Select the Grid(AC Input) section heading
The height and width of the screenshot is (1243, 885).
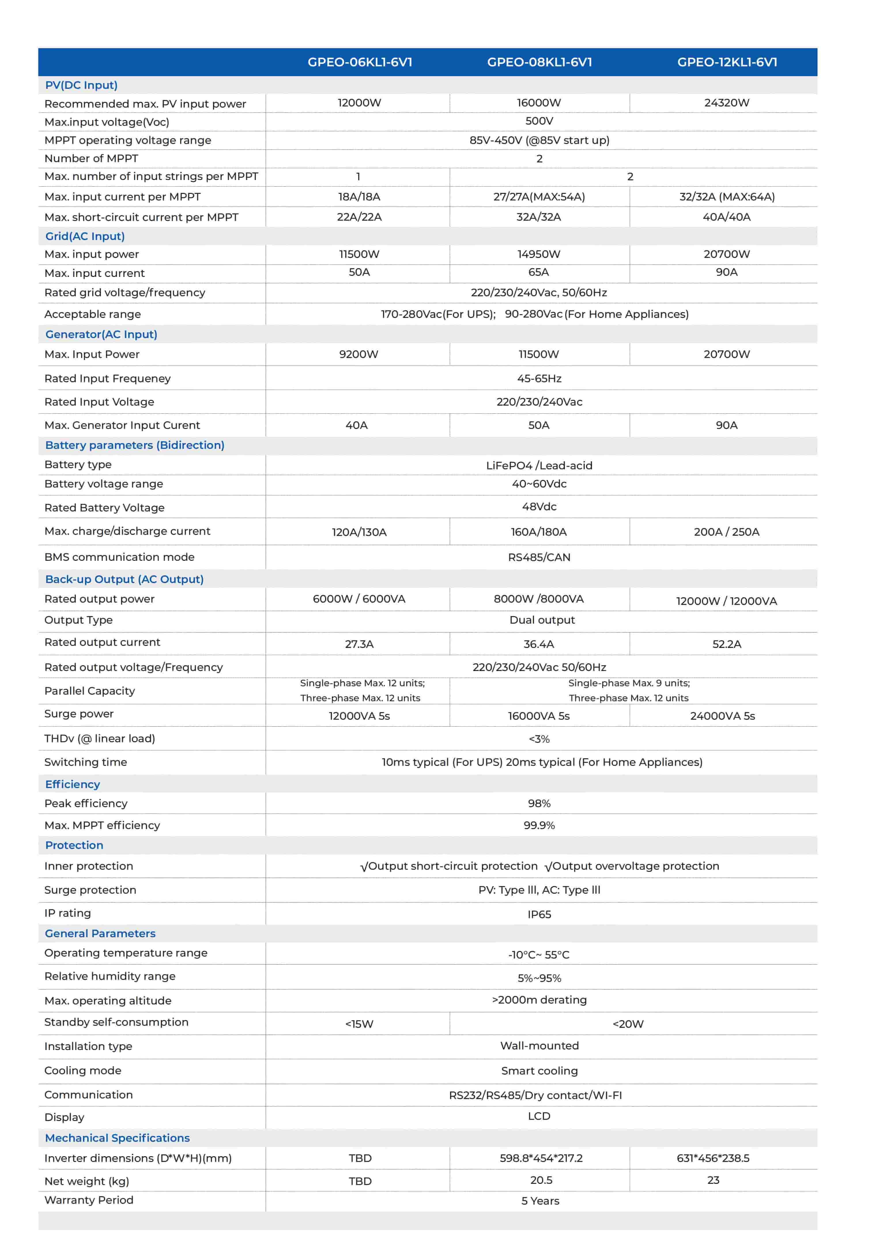[85, 236]
